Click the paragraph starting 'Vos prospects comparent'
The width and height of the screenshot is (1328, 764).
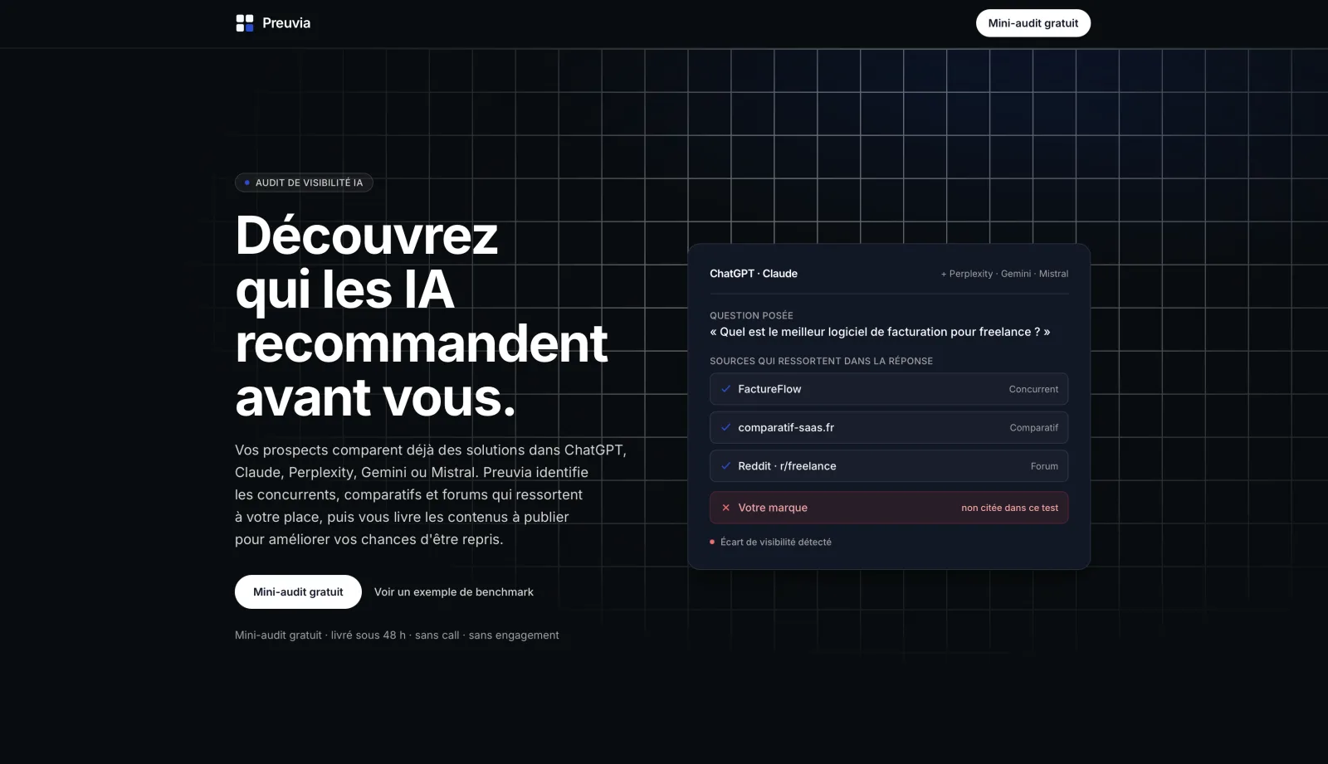pos(431,494)
